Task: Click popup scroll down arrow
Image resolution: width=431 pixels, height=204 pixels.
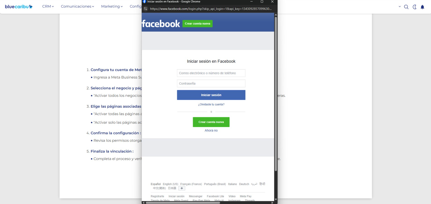Action: 276,199
